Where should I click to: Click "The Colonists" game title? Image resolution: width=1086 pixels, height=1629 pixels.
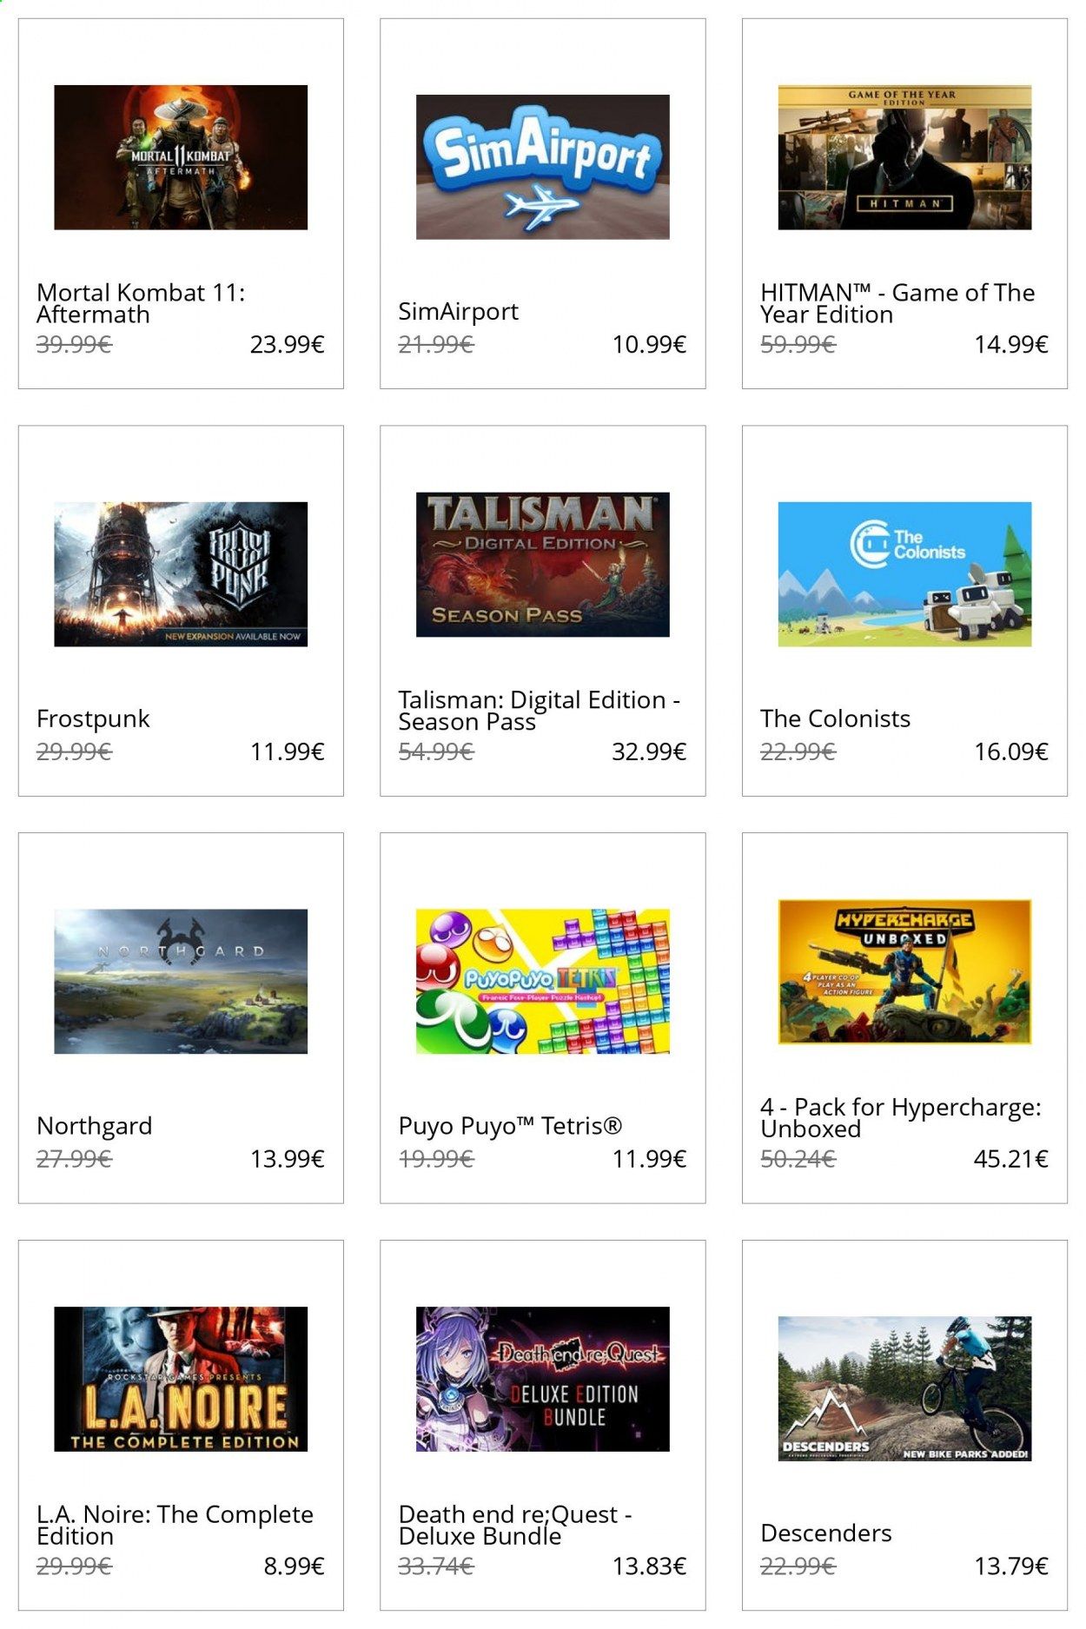[835, 718]
